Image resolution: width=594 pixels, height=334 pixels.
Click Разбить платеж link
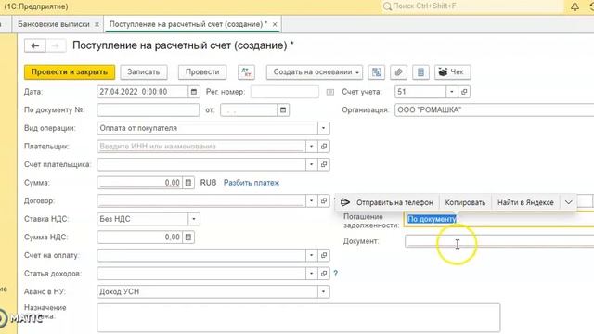252,183
